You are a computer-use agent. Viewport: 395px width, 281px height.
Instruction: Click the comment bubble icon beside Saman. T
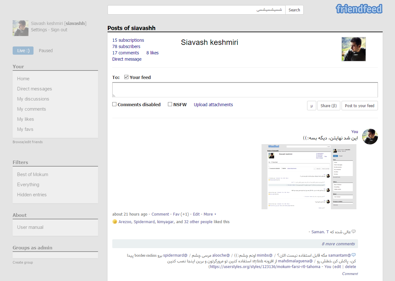(354, 232)
